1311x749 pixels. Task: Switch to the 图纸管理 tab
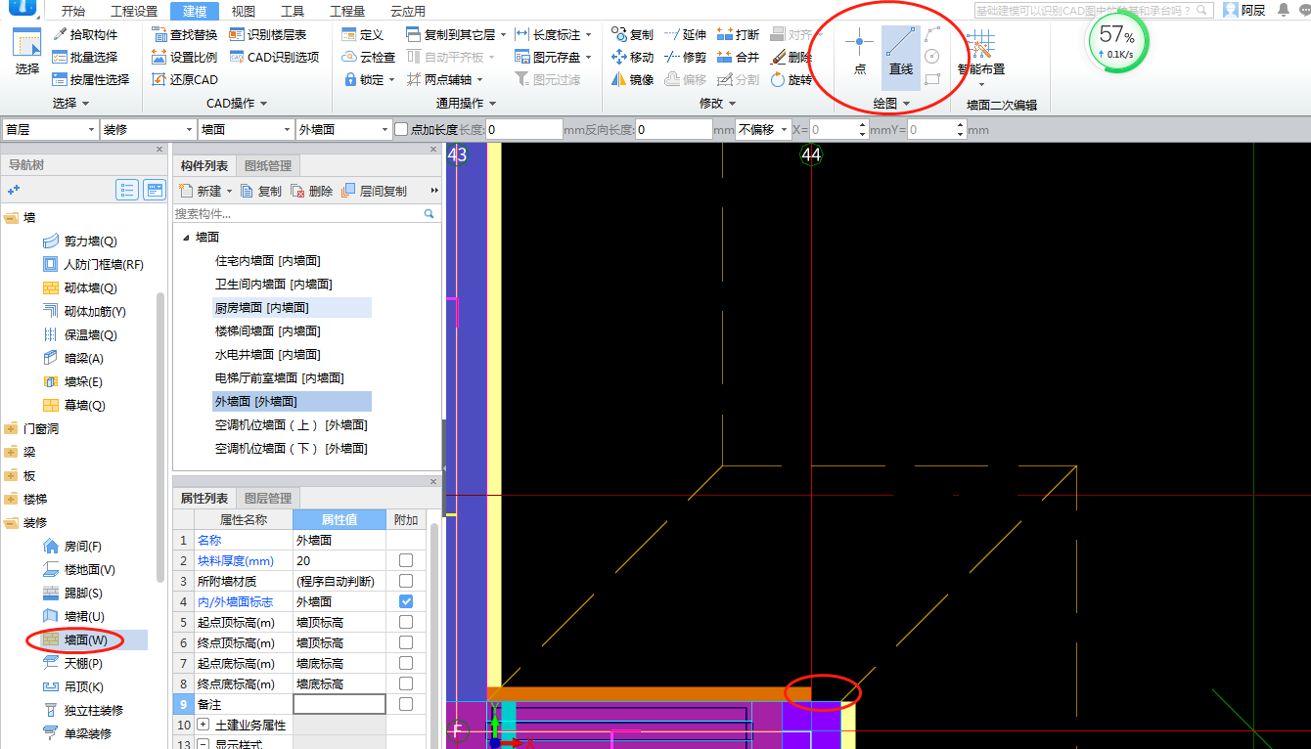[x=267, y=165]
